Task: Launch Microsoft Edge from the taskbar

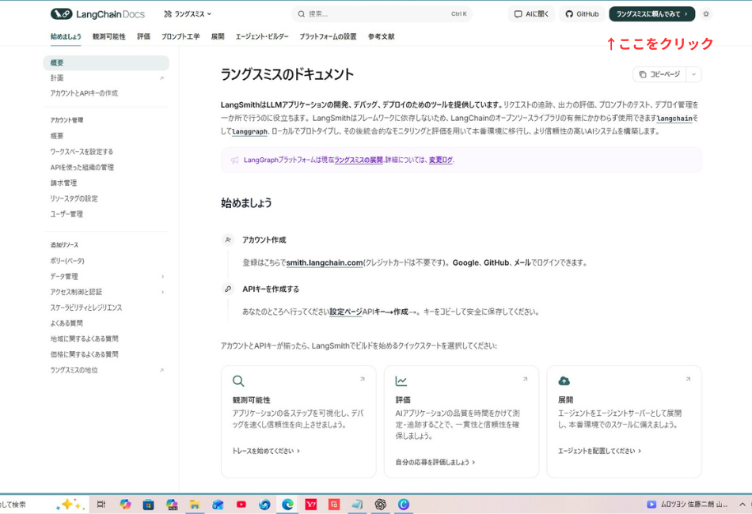Action: [287, 504]
